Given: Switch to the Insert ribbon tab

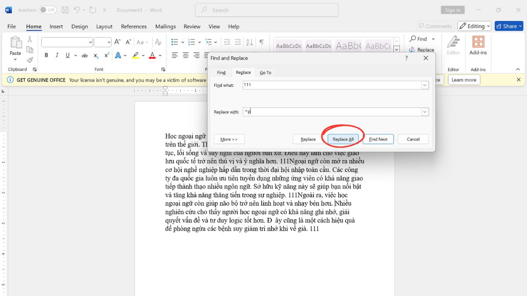Looking at the screenshot, I should 56,26.
